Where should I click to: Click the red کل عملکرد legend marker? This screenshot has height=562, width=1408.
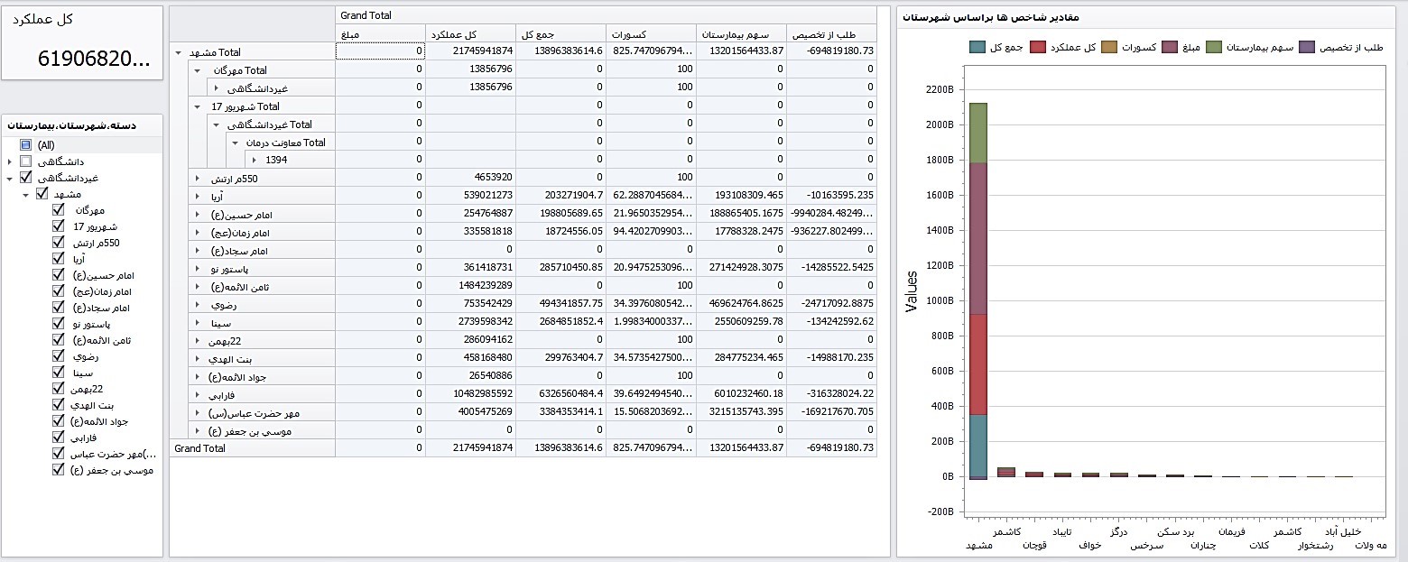[1038, 47]
